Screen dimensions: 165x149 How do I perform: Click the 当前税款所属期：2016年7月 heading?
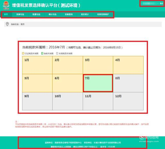[44, 47]
